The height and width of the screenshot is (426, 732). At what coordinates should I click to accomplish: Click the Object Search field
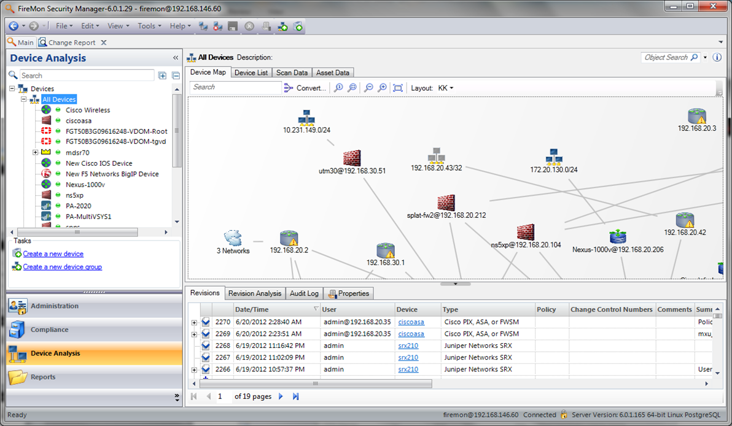(671, 57)
